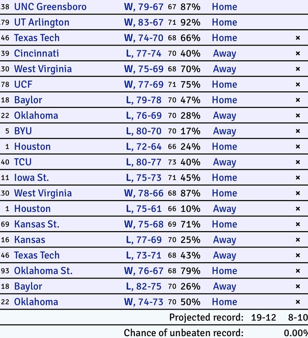
Task: View the "L, 77-74" Cincinnati game result
Action: (x=144, y=54)
